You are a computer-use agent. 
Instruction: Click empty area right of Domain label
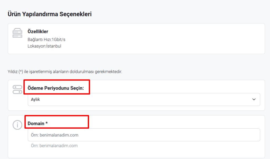[172, 123]
